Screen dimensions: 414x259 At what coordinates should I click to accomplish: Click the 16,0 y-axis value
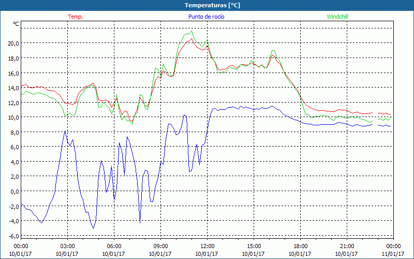point(13,73)
